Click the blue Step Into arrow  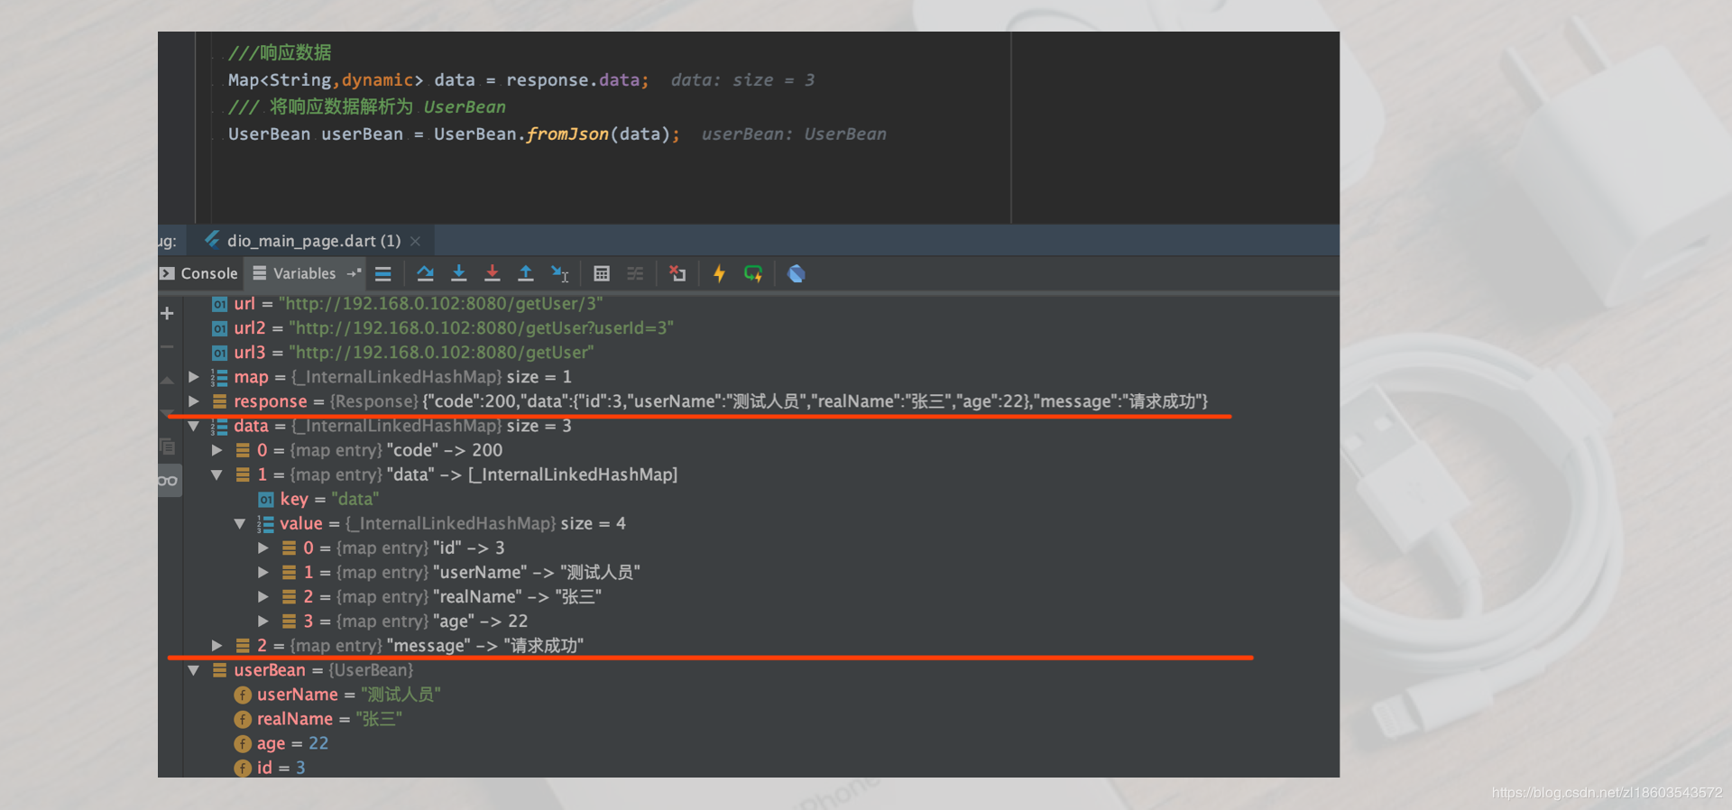coord(458,273)
